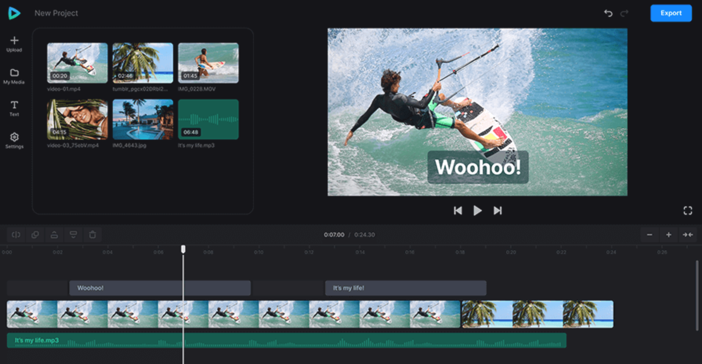
Task: Click the playhead handle on timeline ruler
Action: pyautogui.click(x=183, y=249)
